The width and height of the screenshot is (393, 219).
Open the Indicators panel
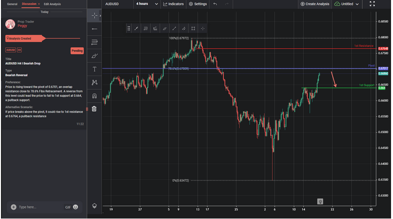[173, 4]
